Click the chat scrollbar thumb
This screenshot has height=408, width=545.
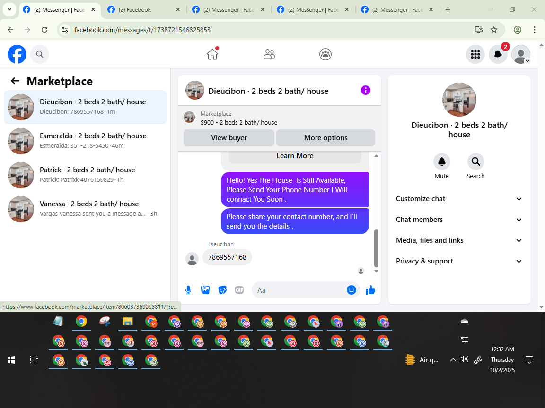tap(376, 248)
